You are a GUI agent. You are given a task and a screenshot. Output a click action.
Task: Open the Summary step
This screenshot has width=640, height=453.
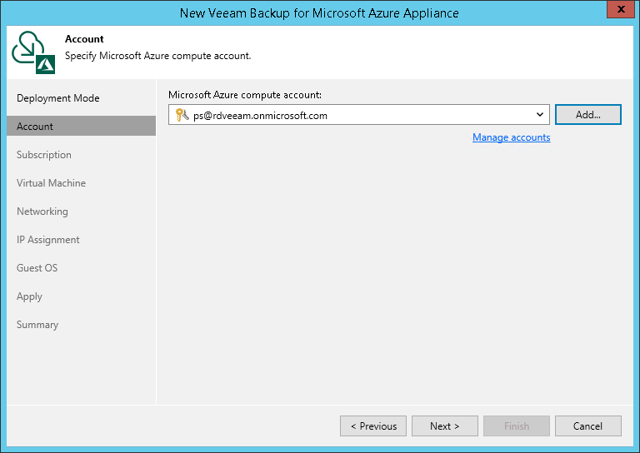tap(37, 325)
